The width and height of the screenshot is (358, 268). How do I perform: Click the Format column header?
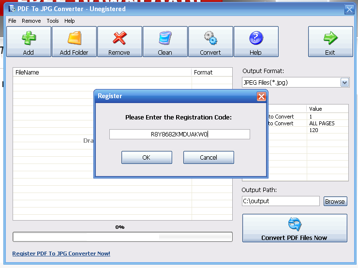212,73
